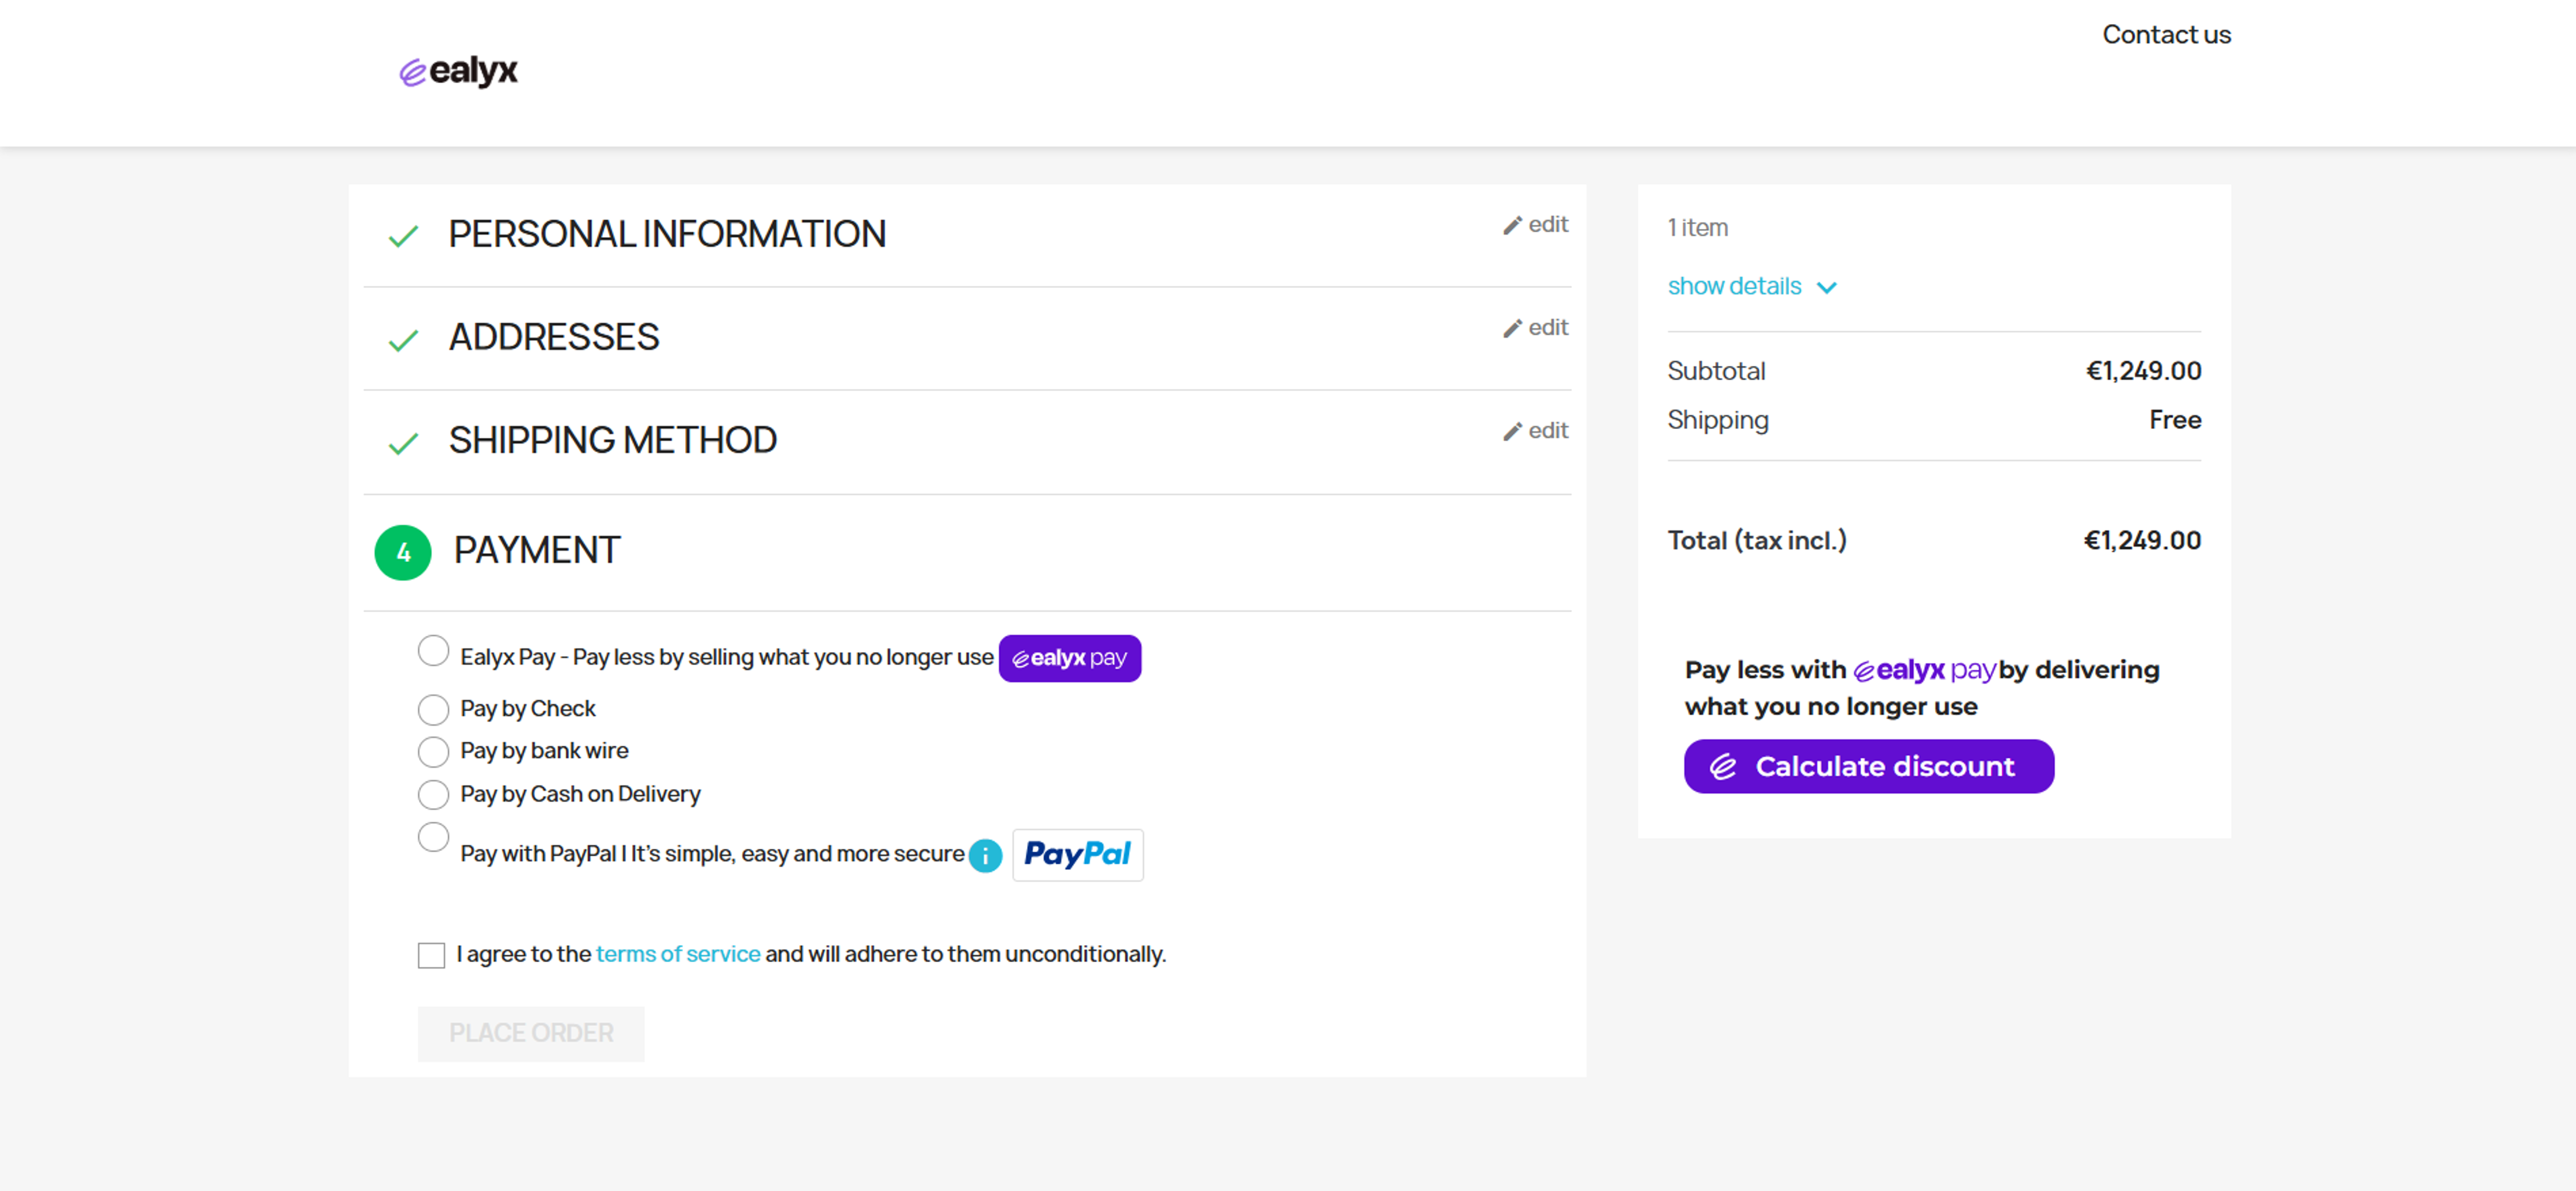Tick the terms of service agreement checkbox

tap(431, 955)
